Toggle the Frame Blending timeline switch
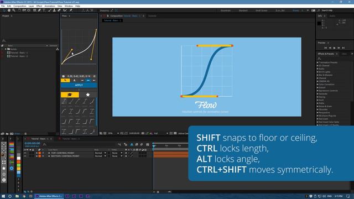Screen dimensions: 354x199 (137, 144)
